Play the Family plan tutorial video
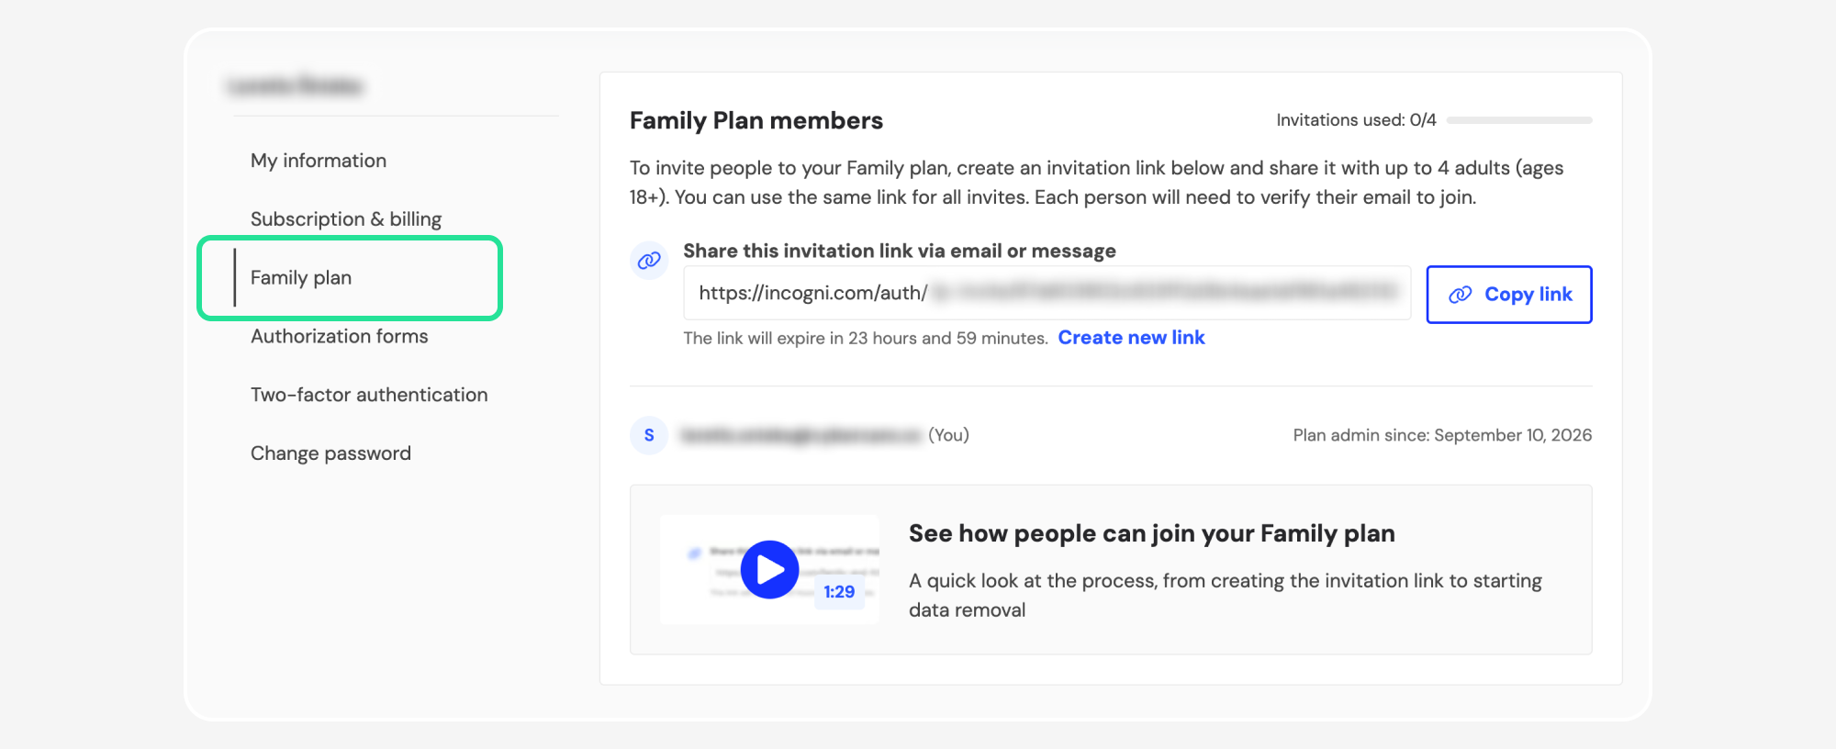The width and height of the screenshot is (1836, 749). point(769,570)
